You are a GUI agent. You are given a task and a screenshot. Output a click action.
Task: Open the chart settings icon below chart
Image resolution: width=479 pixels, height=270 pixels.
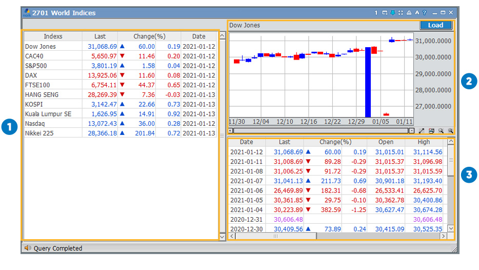tap(431, 131)
